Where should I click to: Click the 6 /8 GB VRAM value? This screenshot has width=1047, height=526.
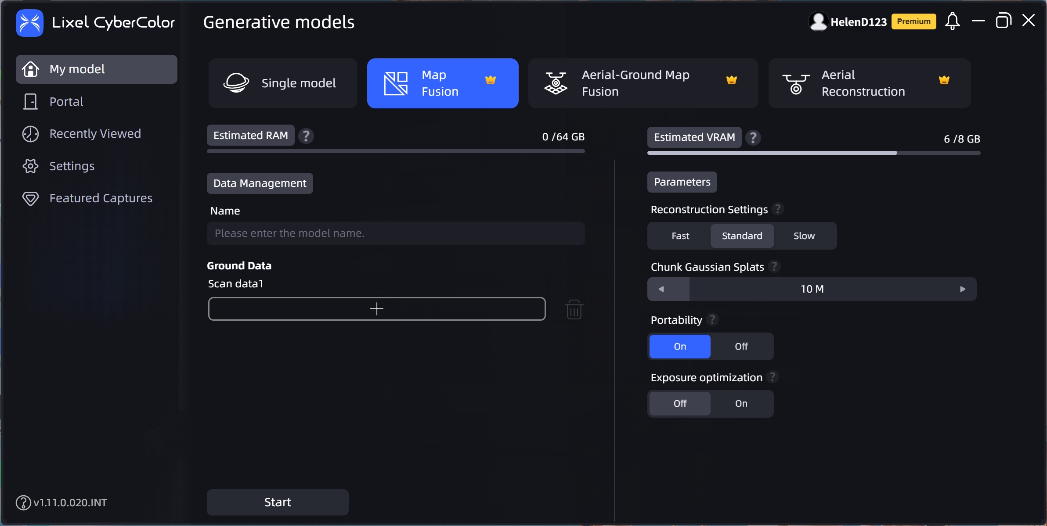point(962,139)
